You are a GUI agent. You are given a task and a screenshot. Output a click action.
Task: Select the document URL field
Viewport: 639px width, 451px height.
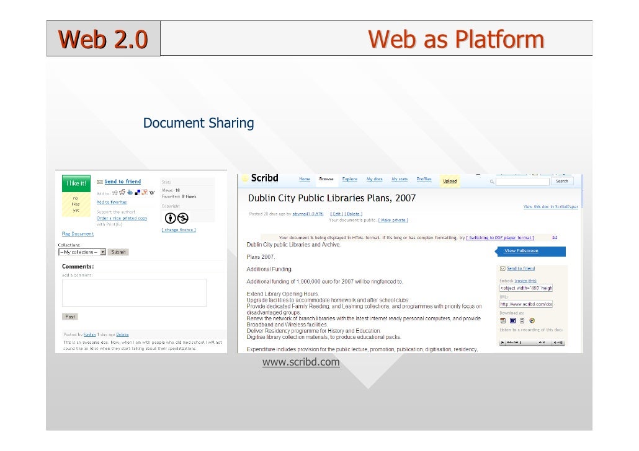click(526, 304)
